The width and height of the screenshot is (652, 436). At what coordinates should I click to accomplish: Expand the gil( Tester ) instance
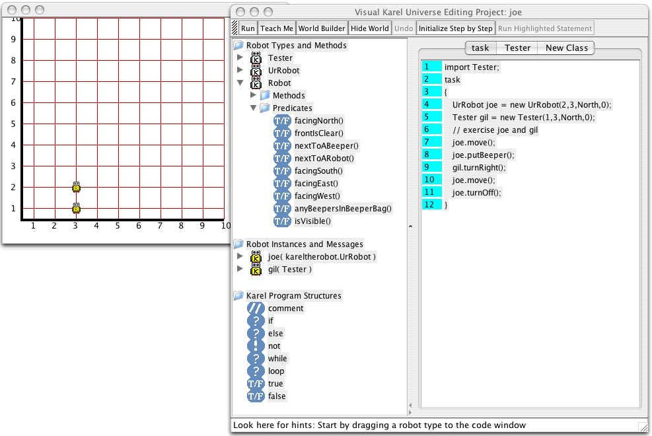[240, 270]
